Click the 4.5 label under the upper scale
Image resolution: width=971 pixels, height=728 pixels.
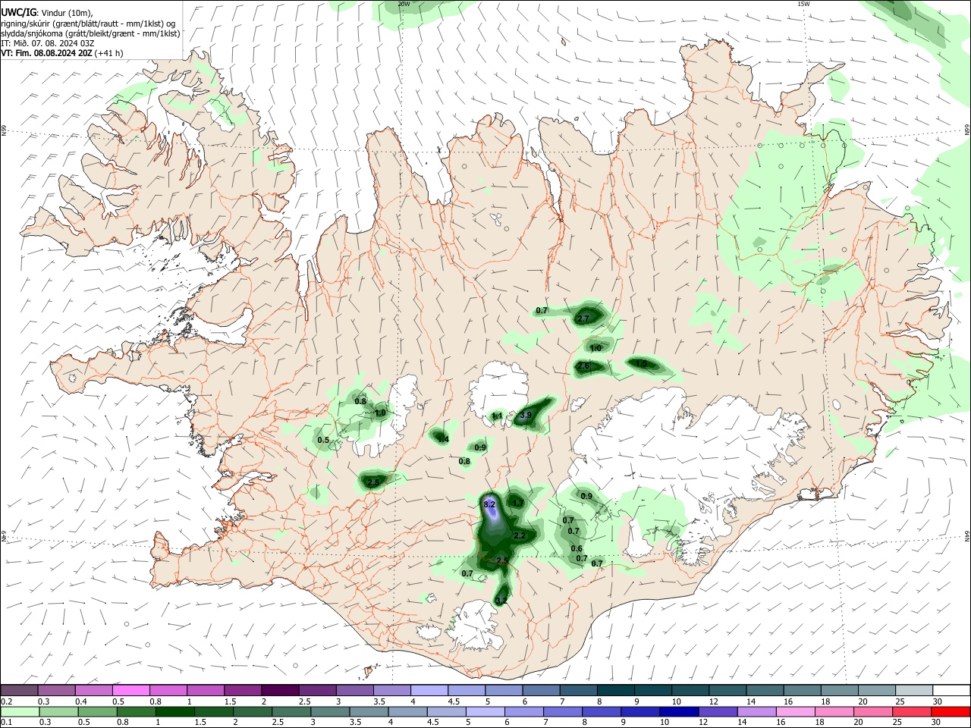click(454, 701)
